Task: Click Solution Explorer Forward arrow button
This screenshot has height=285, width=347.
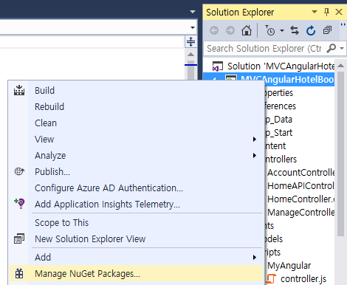Action: [x=230, y=30]
